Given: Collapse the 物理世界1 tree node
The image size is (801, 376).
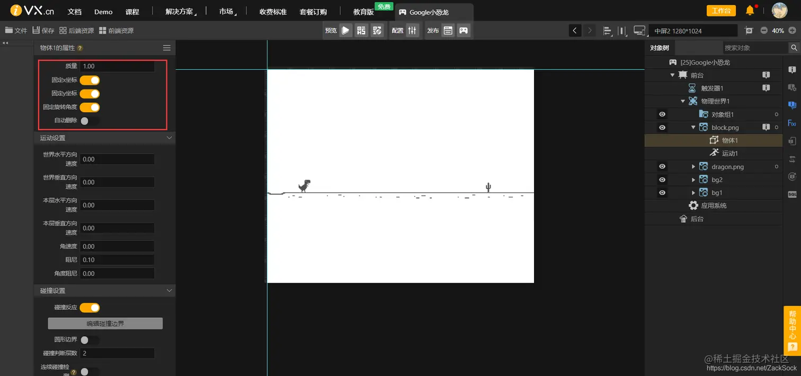Looking at the screenshot, I should click(683, 101).
